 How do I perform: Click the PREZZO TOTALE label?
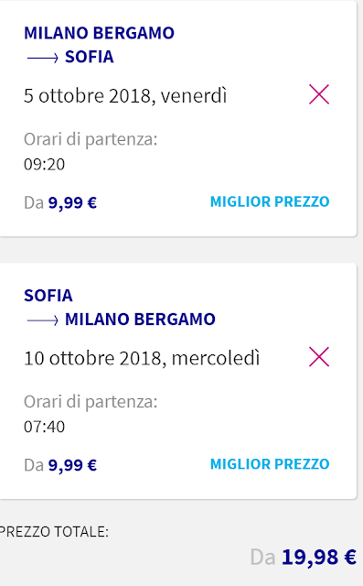point(54,531)
